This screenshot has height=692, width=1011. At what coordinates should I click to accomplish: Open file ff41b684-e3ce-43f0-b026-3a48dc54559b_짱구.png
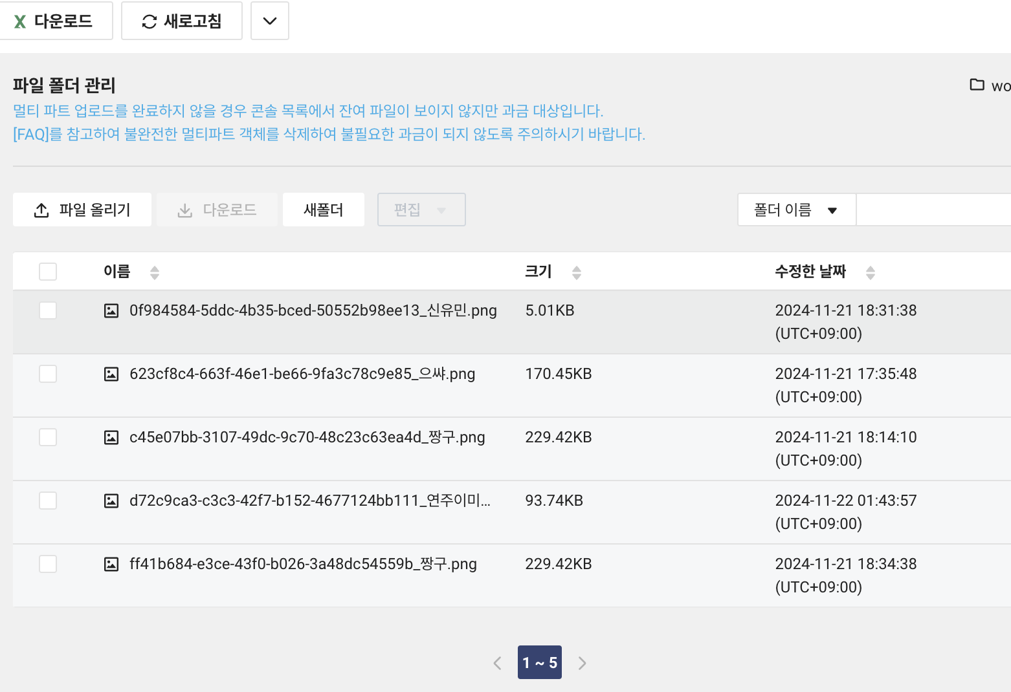[303, 564]
